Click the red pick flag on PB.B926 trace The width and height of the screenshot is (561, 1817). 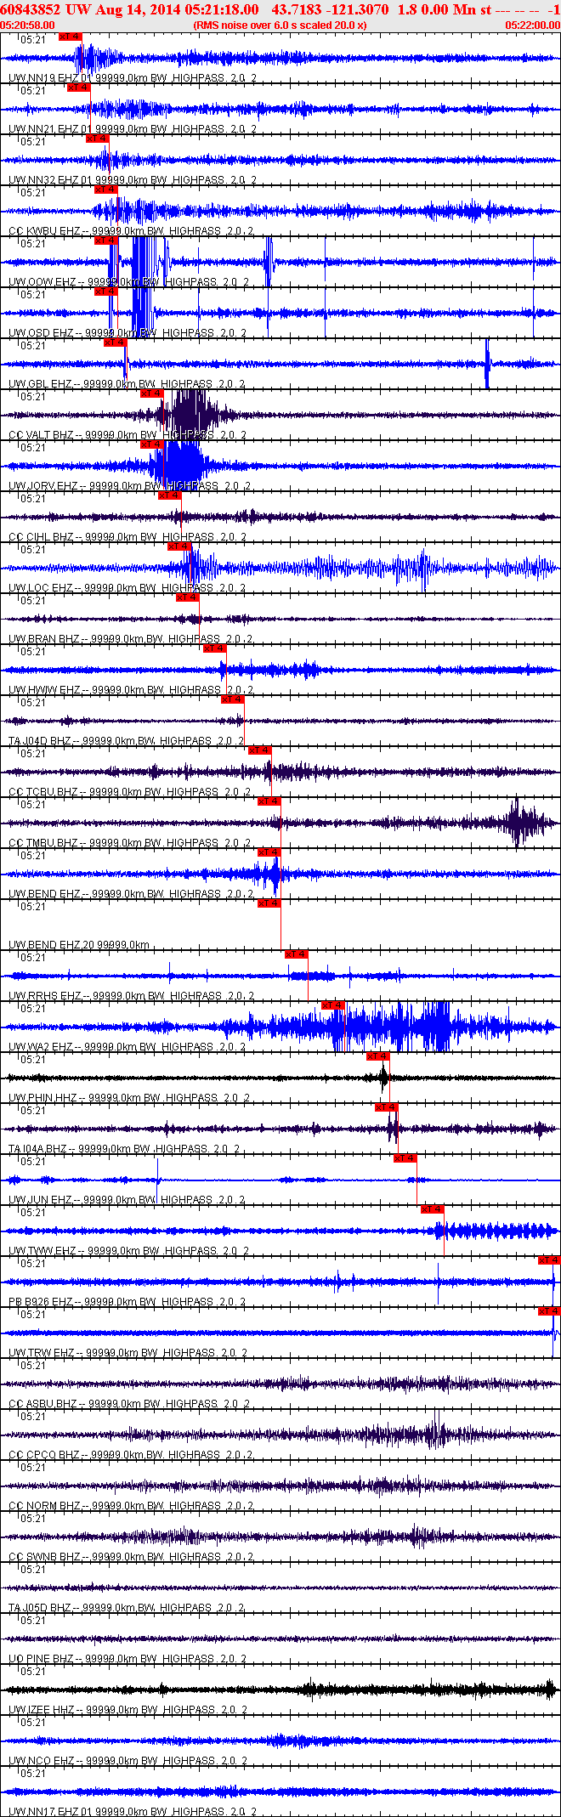point(550,1260)
